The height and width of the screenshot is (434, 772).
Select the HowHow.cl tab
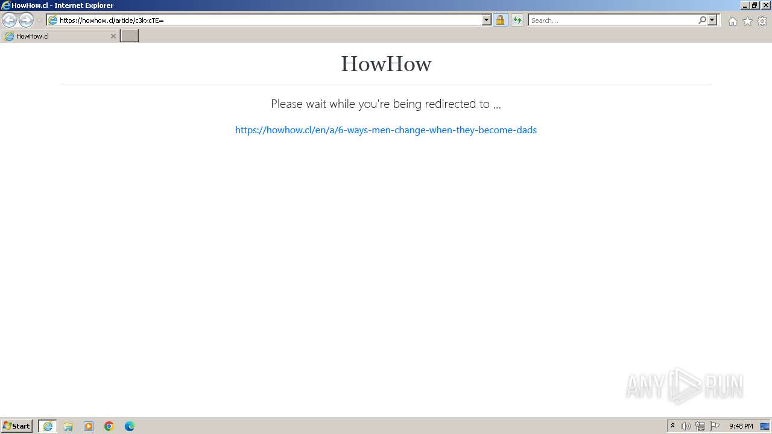[60, 36]
